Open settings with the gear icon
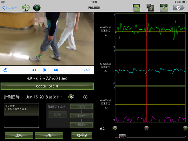Image resolution: width=188 pixels, height=141 pixels. click(179, 8)
